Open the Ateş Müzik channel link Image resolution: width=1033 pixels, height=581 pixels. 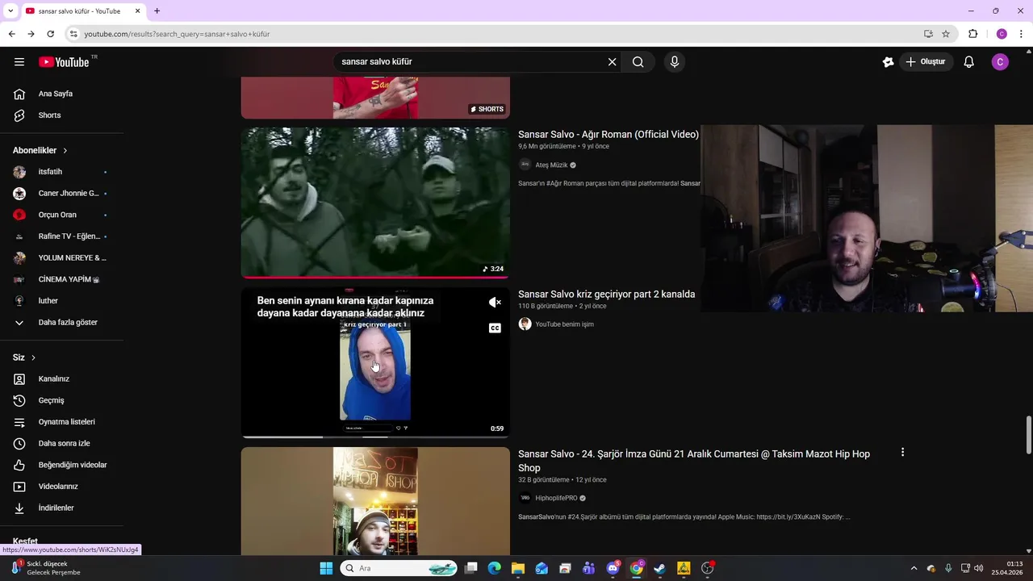[x=552, y=165]
